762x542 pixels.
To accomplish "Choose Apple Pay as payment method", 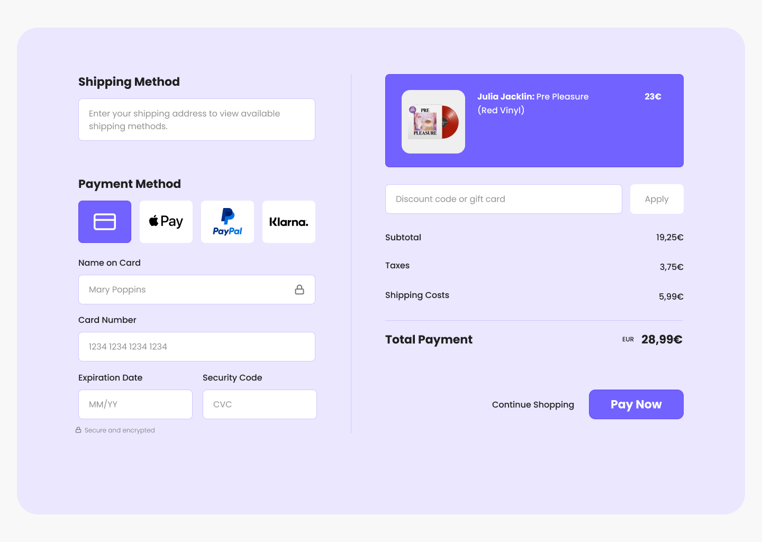I will (x=166, y=222).
